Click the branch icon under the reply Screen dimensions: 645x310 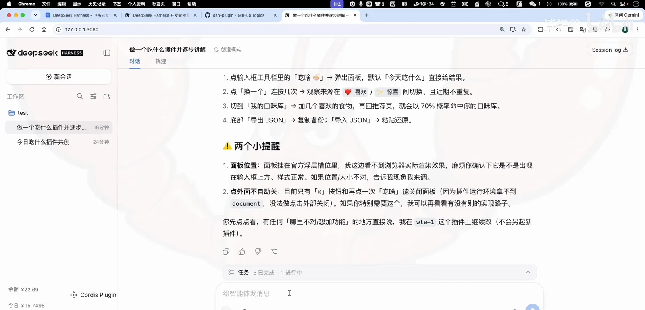click(x=274, y=252)
